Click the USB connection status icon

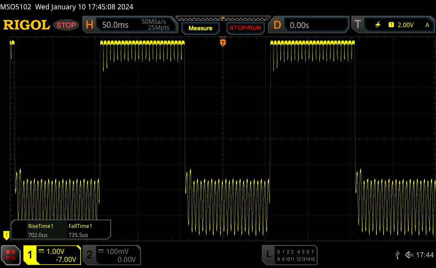397,255
